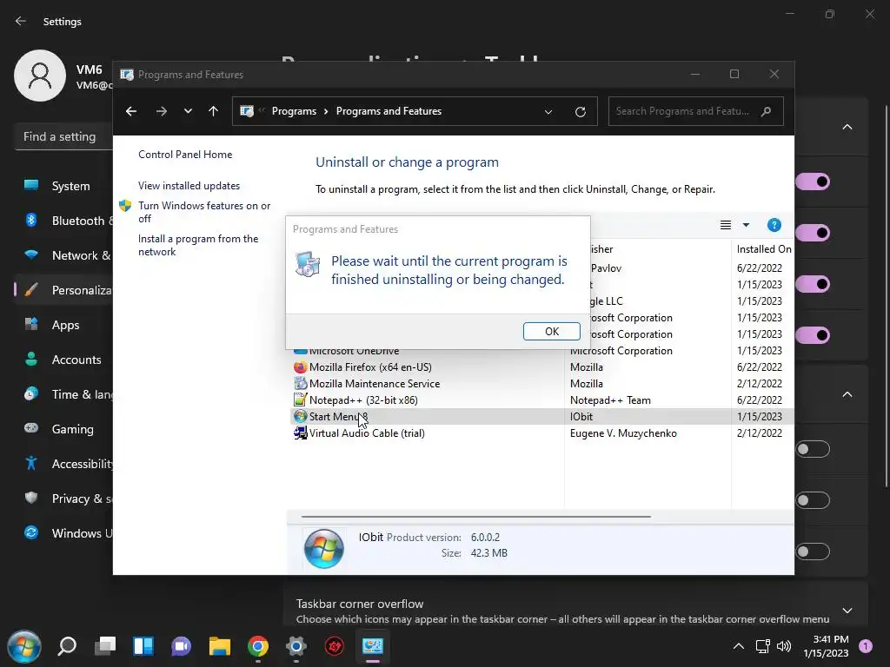Open Widgets from the taskbar
Screen dimensions: 890x667
(x=143, y=646)
